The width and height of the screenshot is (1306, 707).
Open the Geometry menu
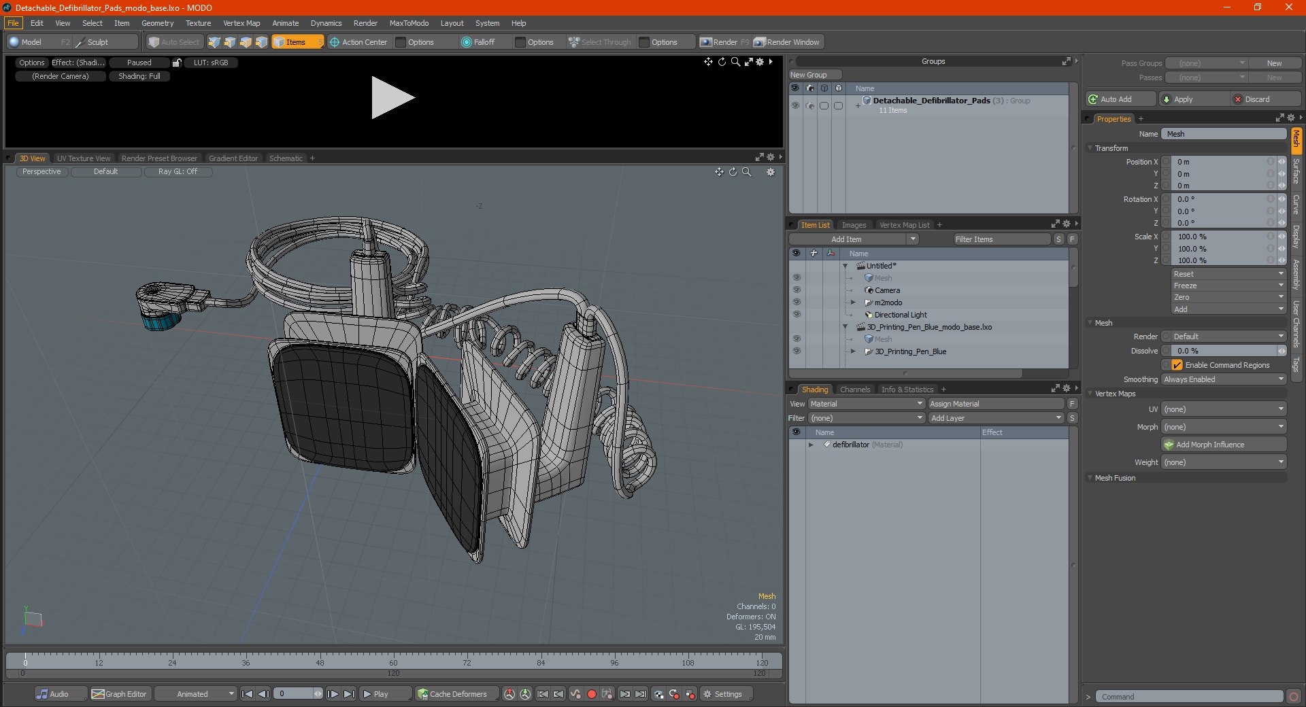point(157,23)
